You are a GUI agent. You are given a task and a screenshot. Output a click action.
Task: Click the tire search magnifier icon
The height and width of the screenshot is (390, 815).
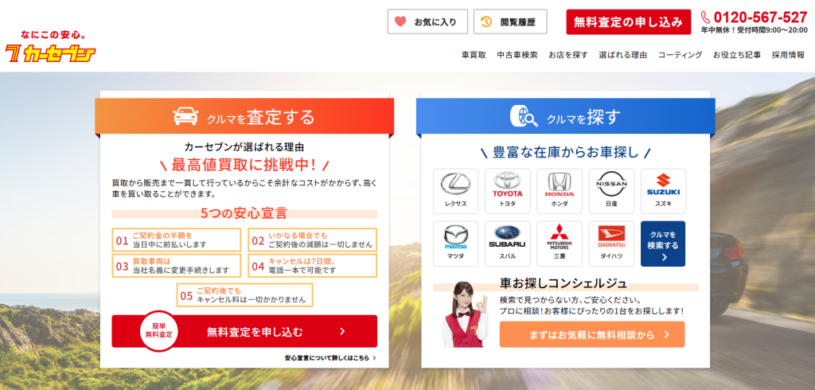[x=524, y=116]
